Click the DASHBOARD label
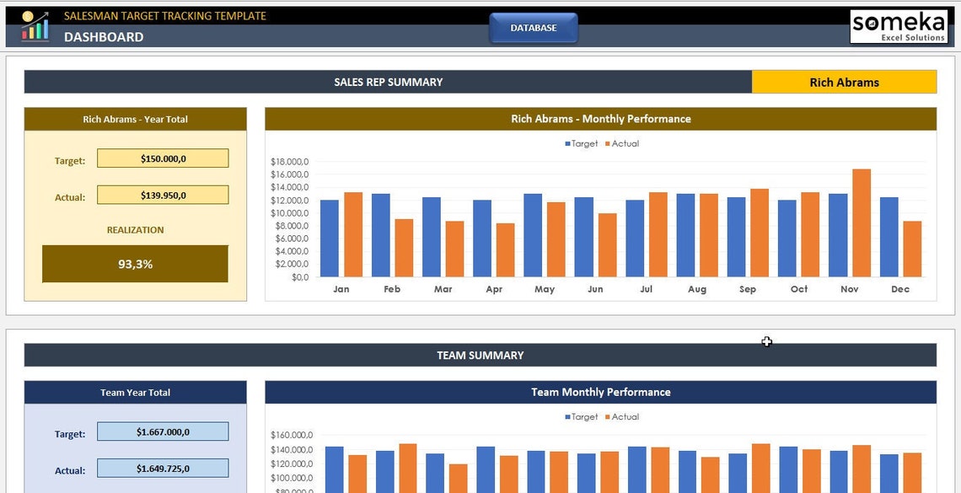Viewport: 961px width, 493px height. (x=103, y=37)
